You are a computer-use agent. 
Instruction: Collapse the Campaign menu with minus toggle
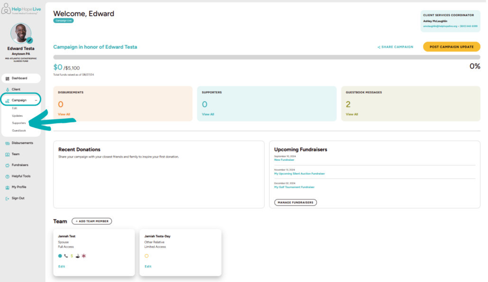[36, 100]
